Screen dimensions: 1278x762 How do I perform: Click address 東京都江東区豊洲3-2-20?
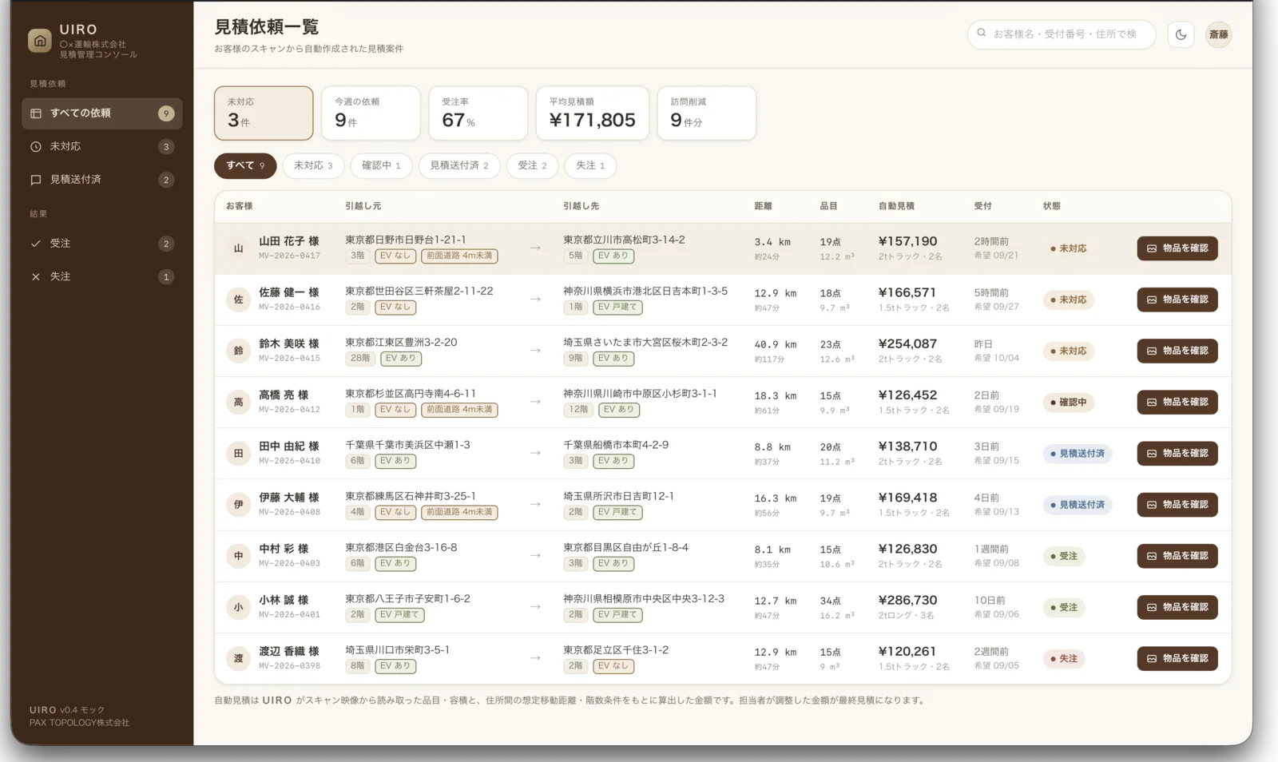click(401, 343)
